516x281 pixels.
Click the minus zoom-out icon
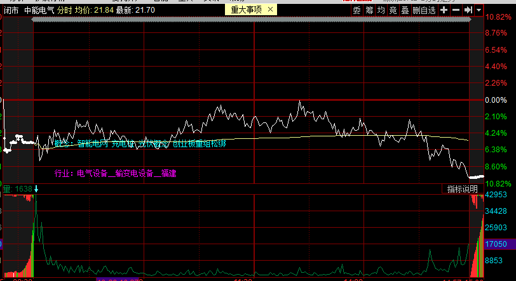tap(456, 10)
